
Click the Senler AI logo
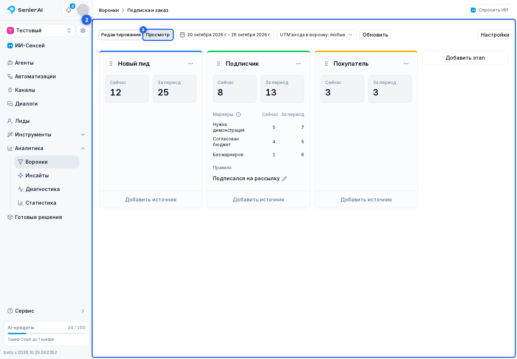click(25, 10)
